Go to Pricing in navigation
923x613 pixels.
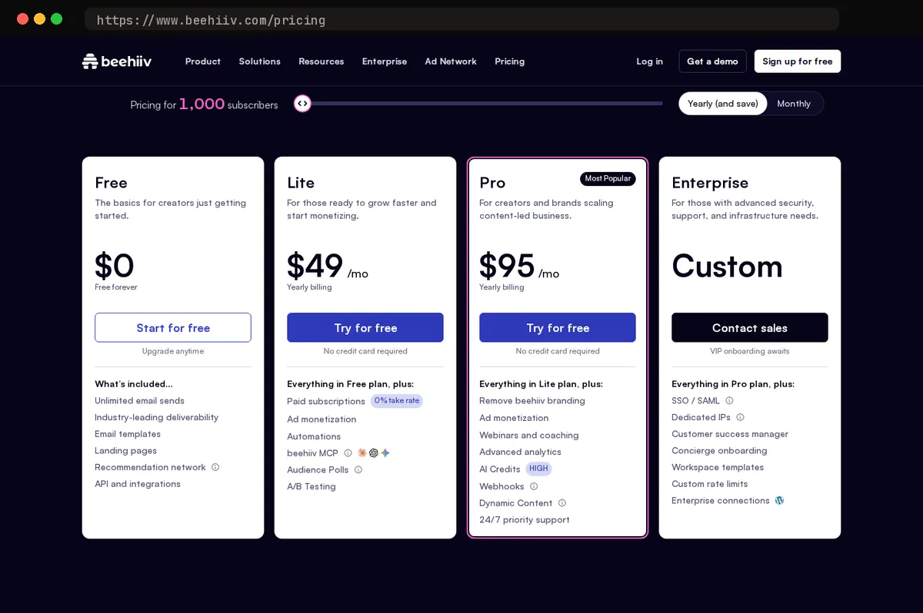[509, 61]
